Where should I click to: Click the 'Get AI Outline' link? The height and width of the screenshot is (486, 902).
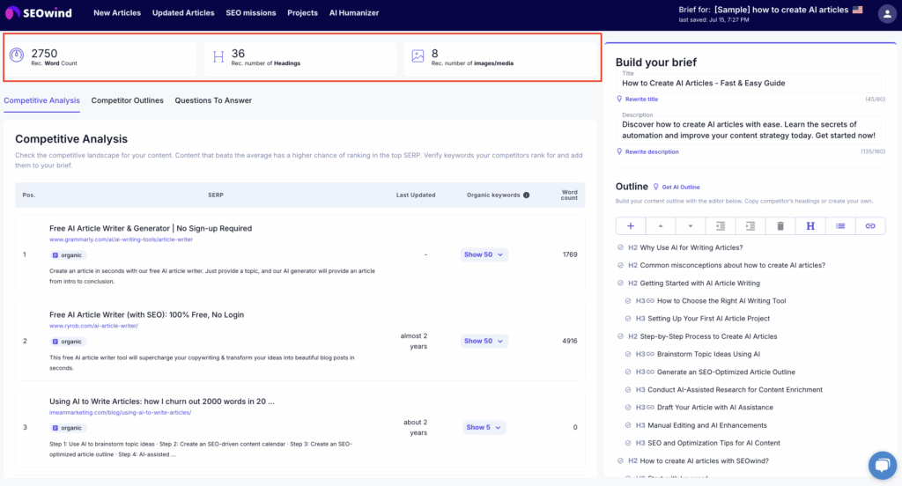pyautogui.click(x=680, y=187)
